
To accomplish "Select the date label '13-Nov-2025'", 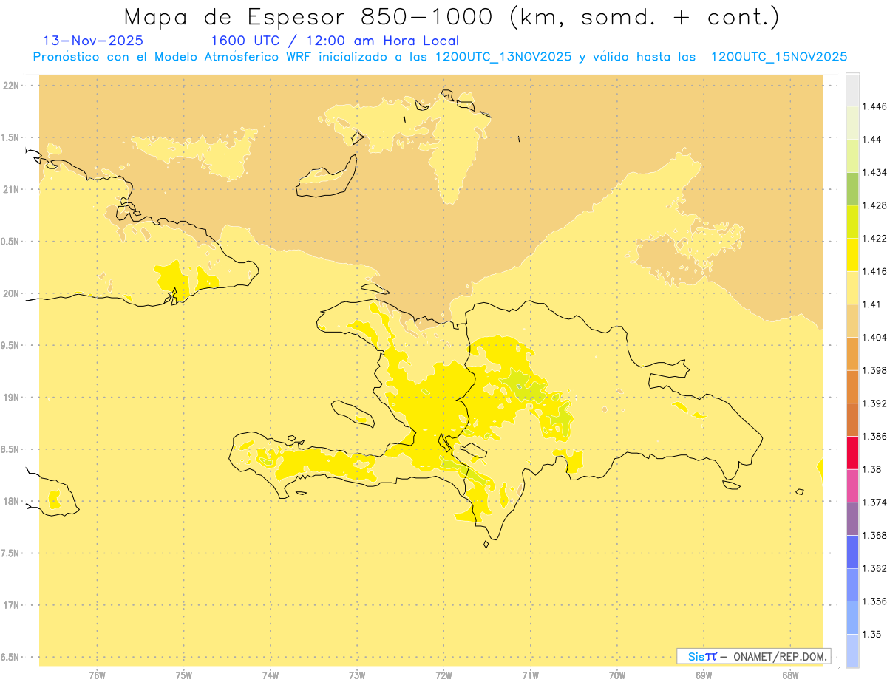I will tap(94, 41).
